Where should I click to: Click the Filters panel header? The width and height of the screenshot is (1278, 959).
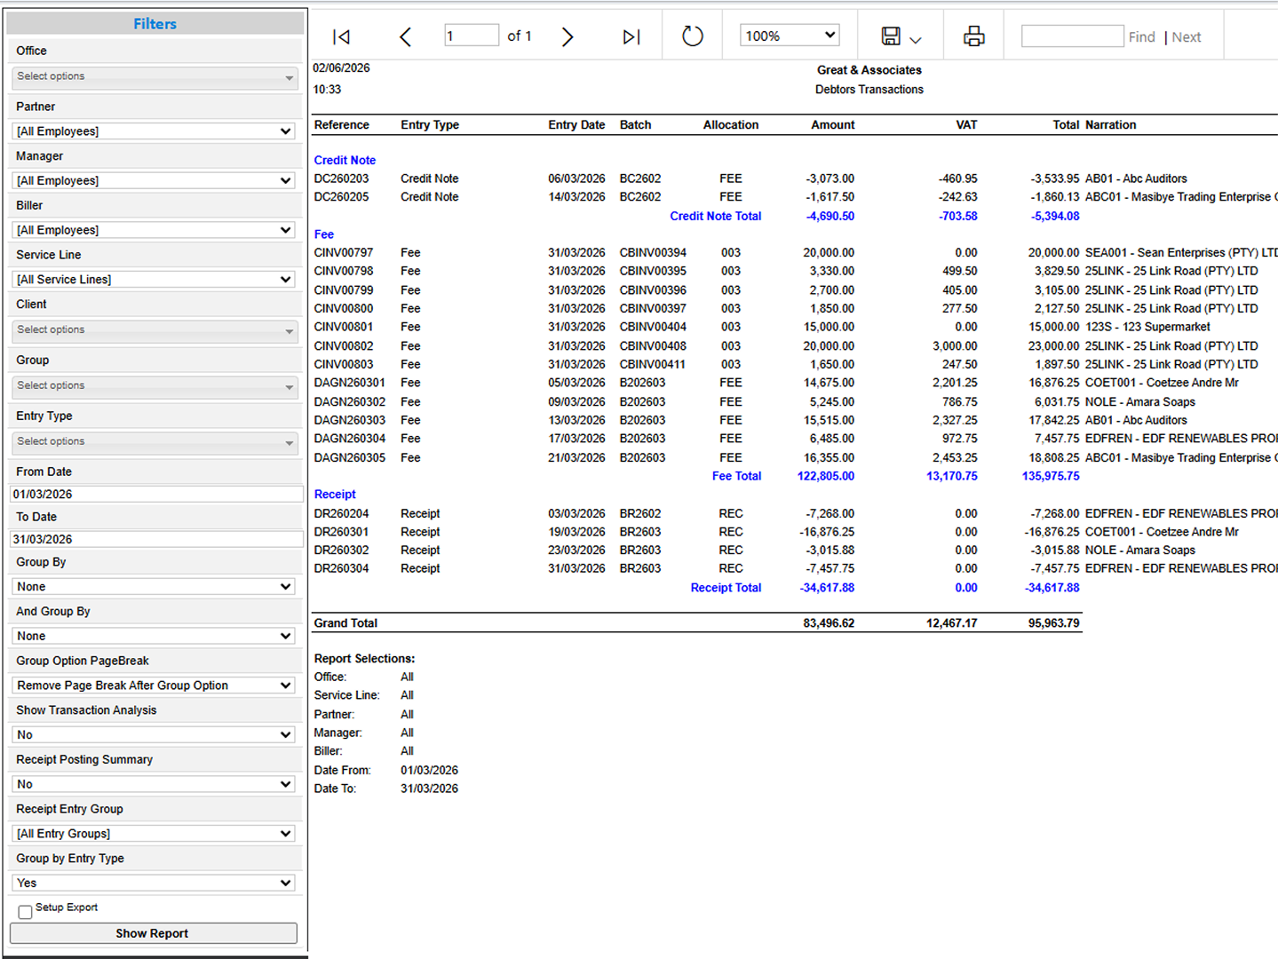155,24
